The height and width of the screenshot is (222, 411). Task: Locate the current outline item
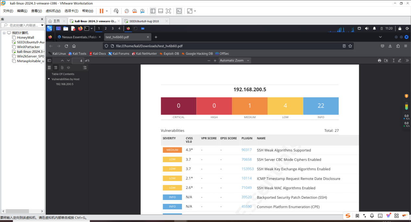(x=85, y=68)
